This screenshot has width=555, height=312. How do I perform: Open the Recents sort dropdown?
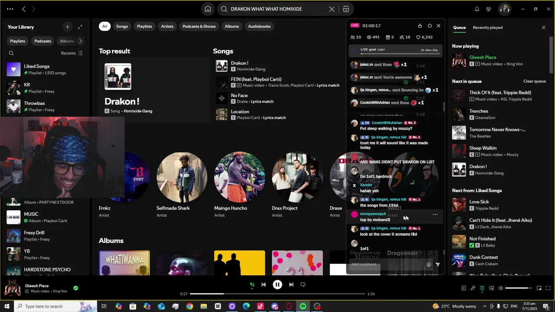click(x=72, y=53)
